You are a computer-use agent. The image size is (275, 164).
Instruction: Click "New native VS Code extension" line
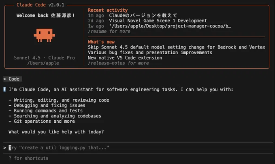click(125, 58)
